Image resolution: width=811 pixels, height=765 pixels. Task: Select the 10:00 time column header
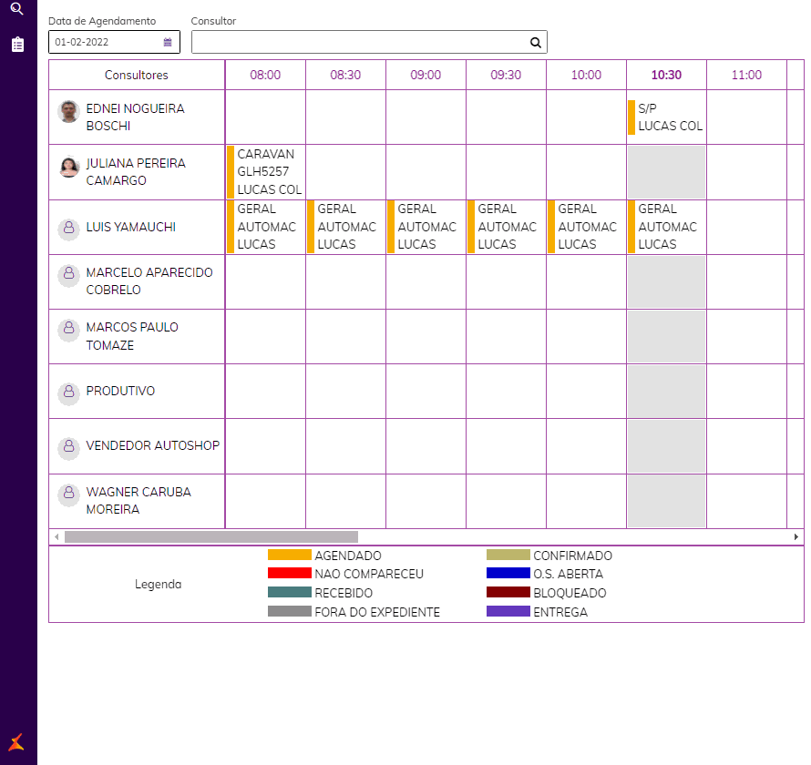(x=586, y=75)
